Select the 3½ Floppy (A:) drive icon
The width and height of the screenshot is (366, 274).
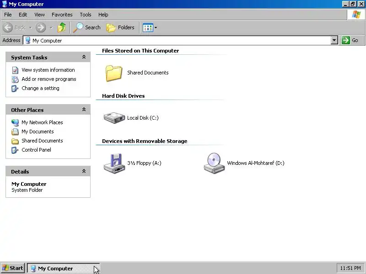(x=114, y=163)
